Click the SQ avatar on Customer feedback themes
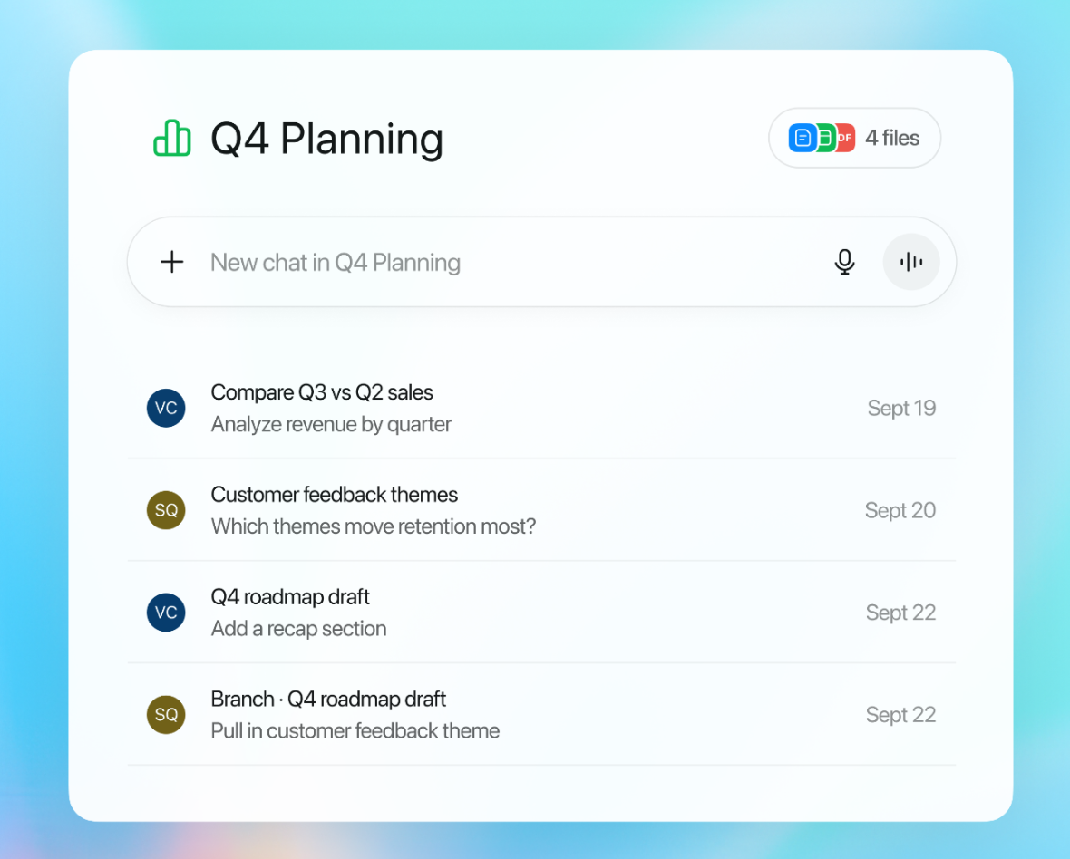The width and height of the screenshot is (1070, 859). coord(166,510)
